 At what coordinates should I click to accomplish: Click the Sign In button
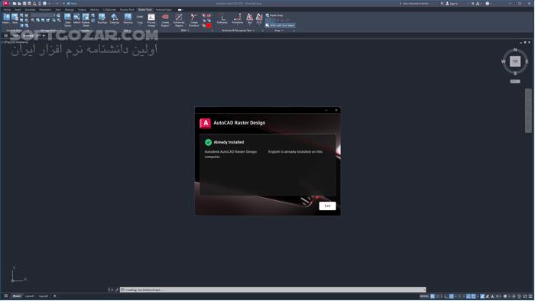point(452,3)
